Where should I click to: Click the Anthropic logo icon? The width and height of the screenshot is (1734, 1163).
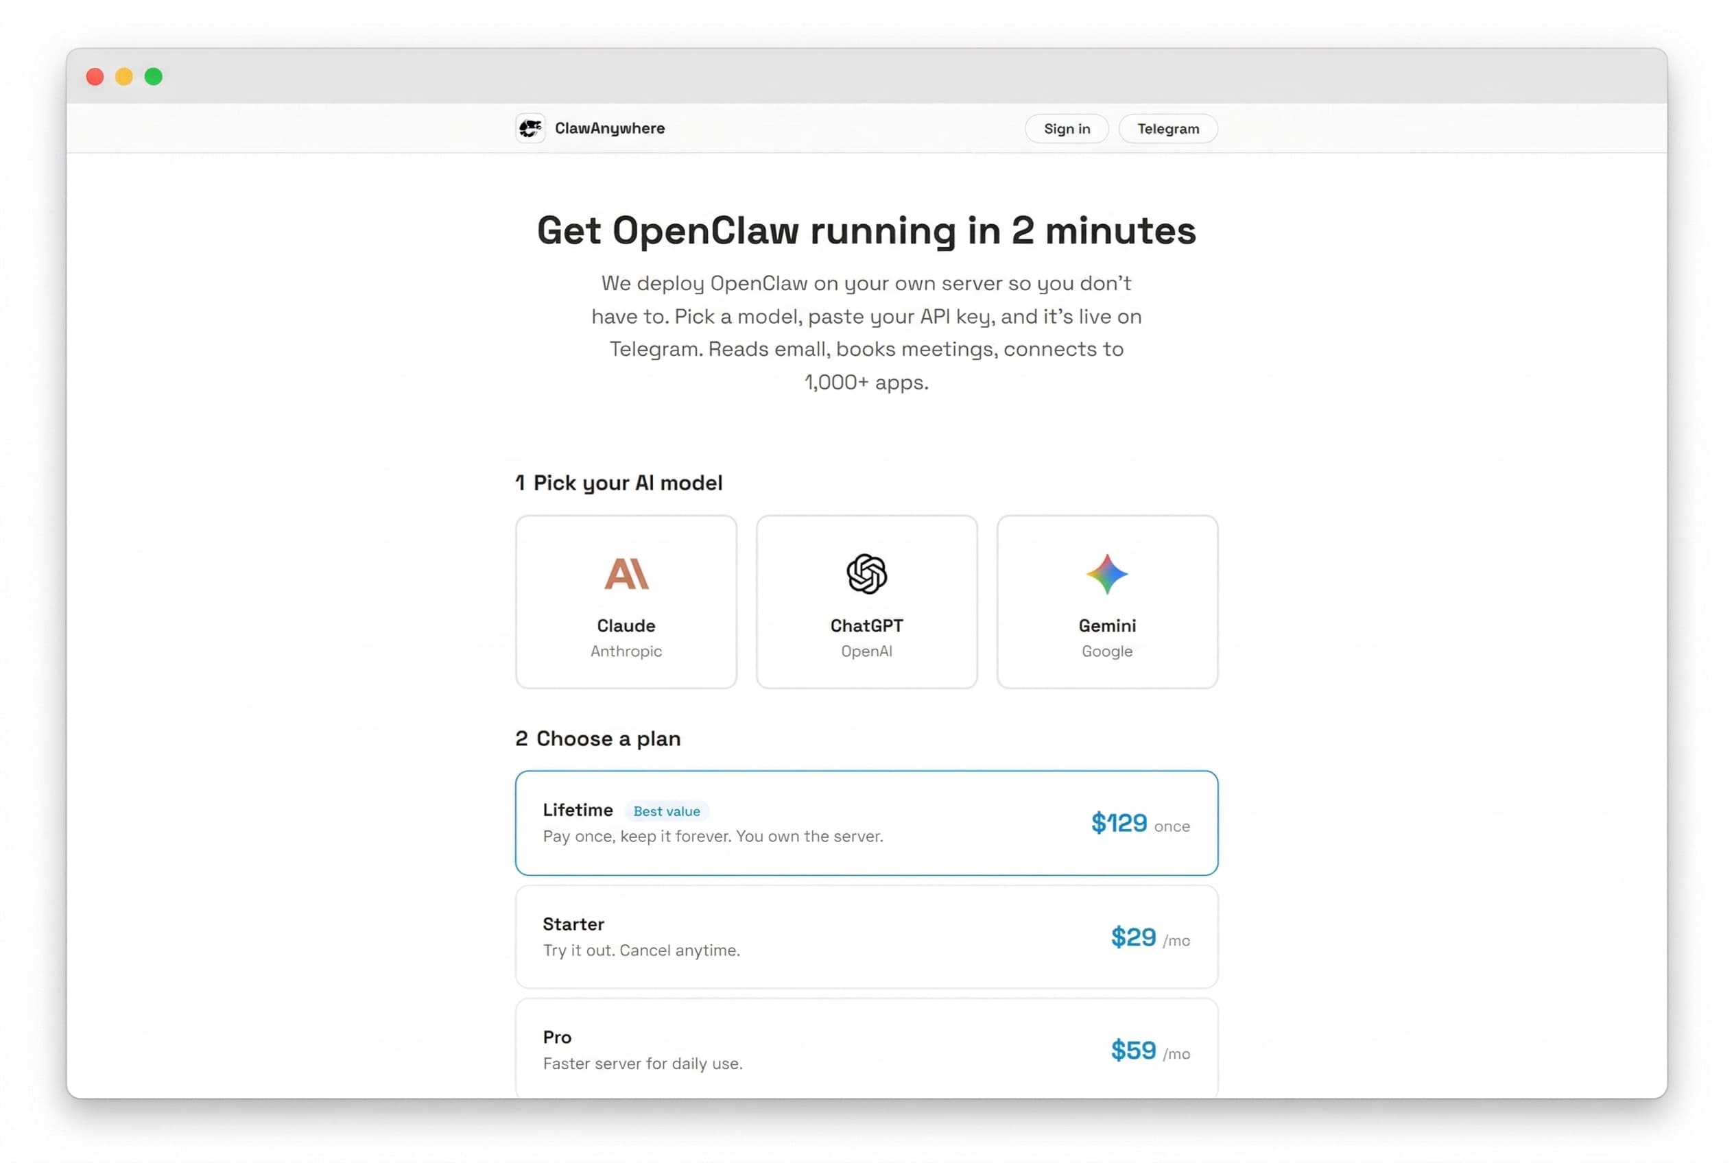pyautogui.click(x=626, y=573)
